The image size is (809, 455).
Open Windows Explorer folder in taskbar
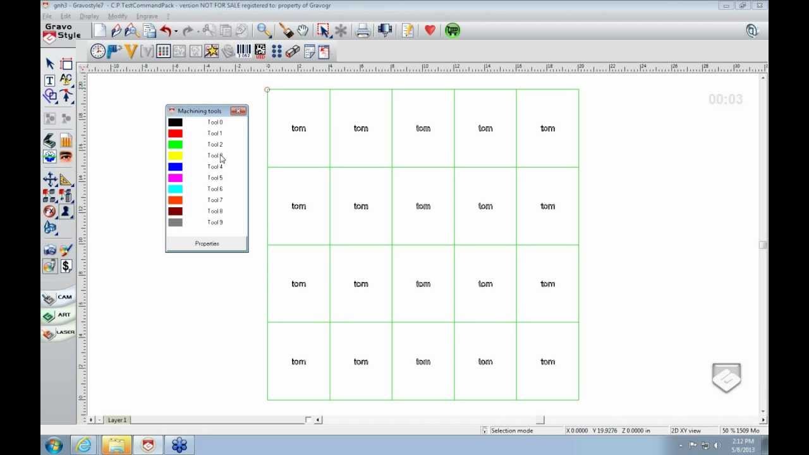(x=116, y=445)
